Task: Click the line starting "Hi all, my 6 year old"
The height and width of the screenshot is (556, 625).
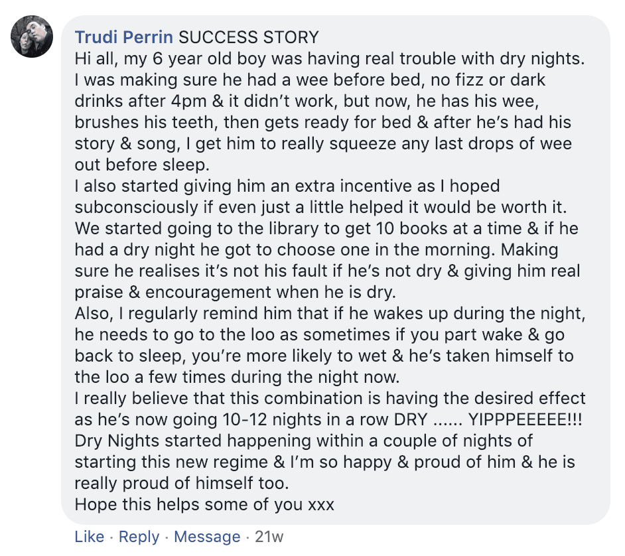Action: (330, 58)
